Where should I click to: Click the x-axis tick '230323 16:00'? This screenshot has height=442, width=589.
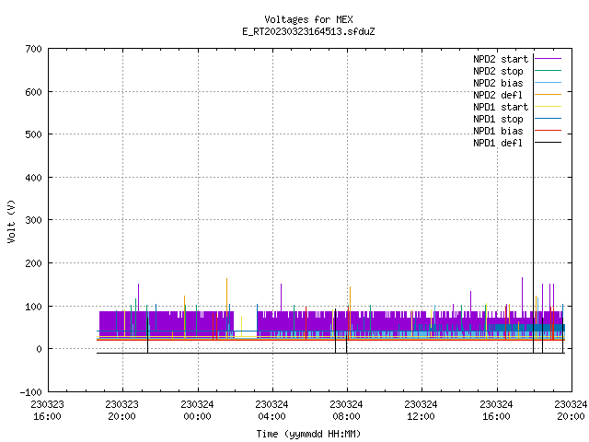pos(47,411)
